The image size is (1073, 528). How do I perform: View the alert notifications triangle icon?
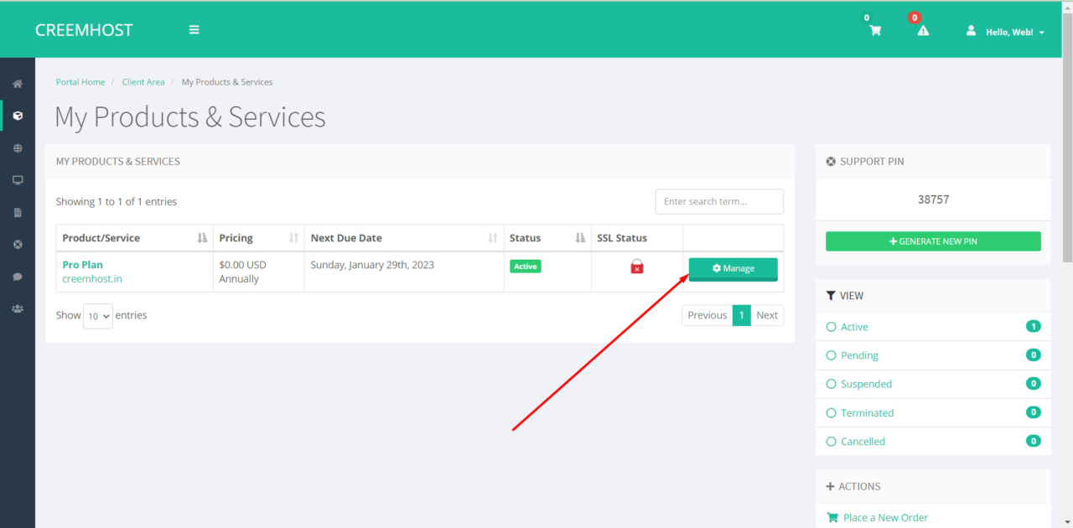923,31
